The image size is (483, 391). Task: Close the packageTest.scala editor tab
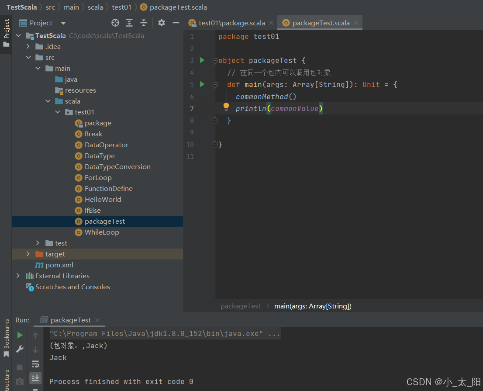point(356,23)
